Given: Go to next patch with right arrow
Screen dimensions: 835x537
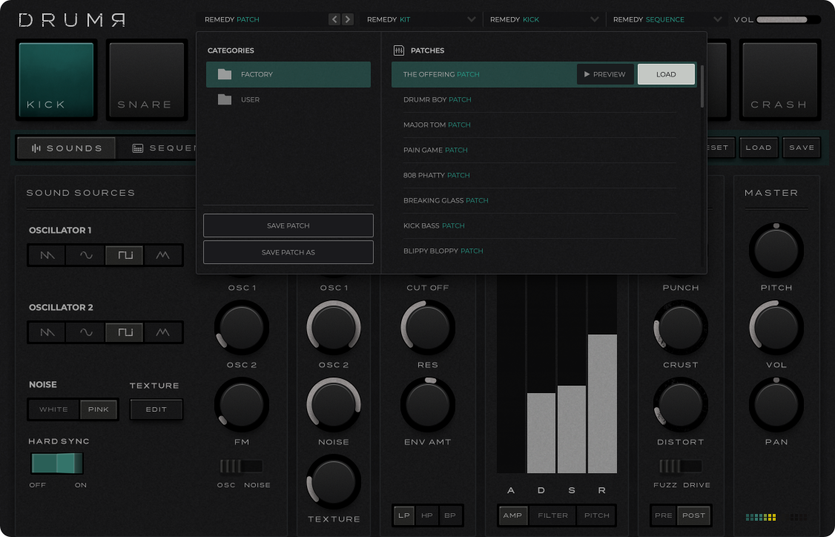Looking at the screenshot, I should pyautogui.click(x=348, y=20).
